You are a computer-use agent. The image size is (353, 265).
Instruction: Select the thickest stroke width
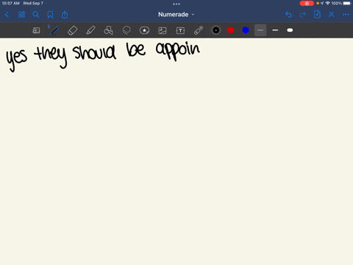point(290,30)
